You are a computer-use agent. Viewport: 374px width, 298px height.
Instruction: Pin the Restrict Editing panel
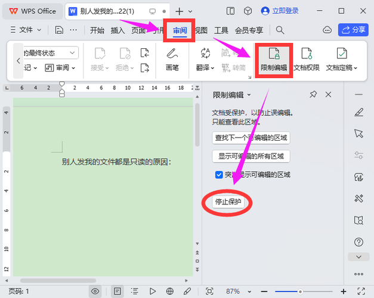click(x=313, y=94)
